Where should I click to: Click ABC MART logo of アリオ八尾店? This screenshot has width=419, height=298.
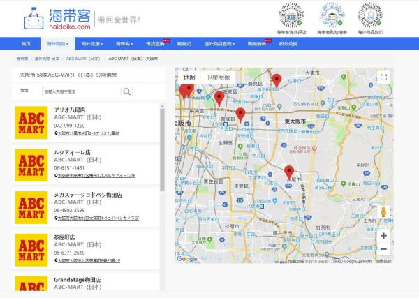pos(31,123)
